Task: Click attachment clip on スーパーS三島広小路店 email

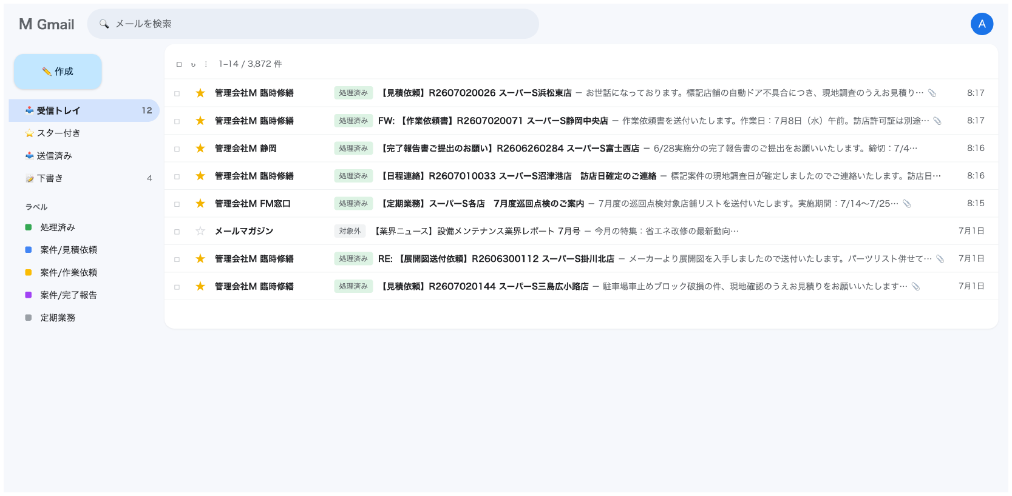Action: pos(916,286)
